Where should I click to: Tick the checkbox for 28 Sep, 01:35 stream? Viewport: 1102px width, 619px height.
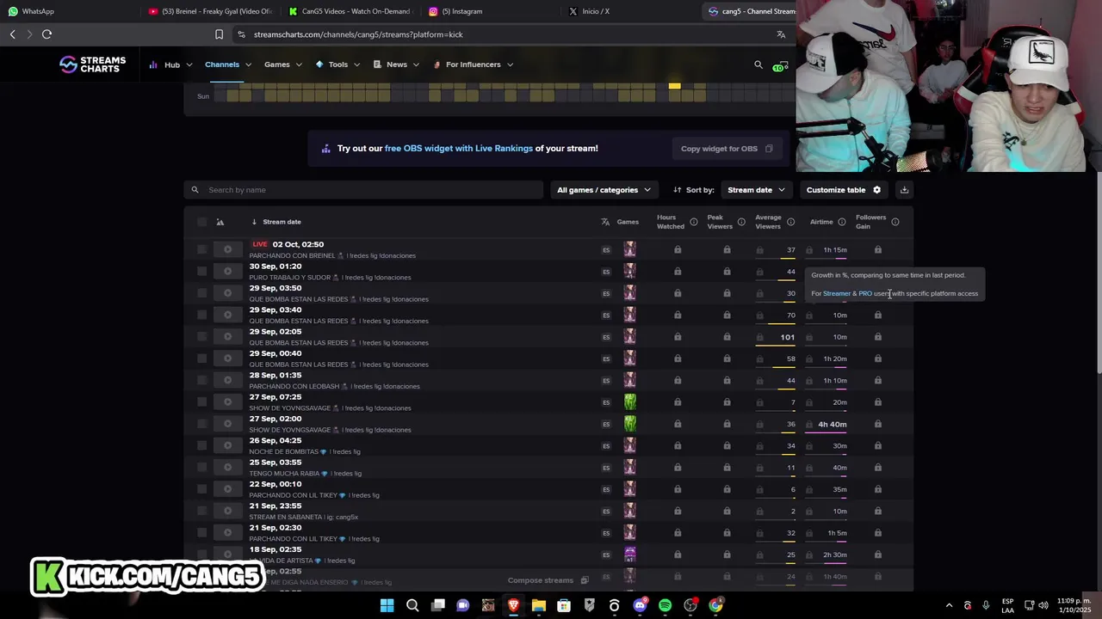[x=201, y=380]
